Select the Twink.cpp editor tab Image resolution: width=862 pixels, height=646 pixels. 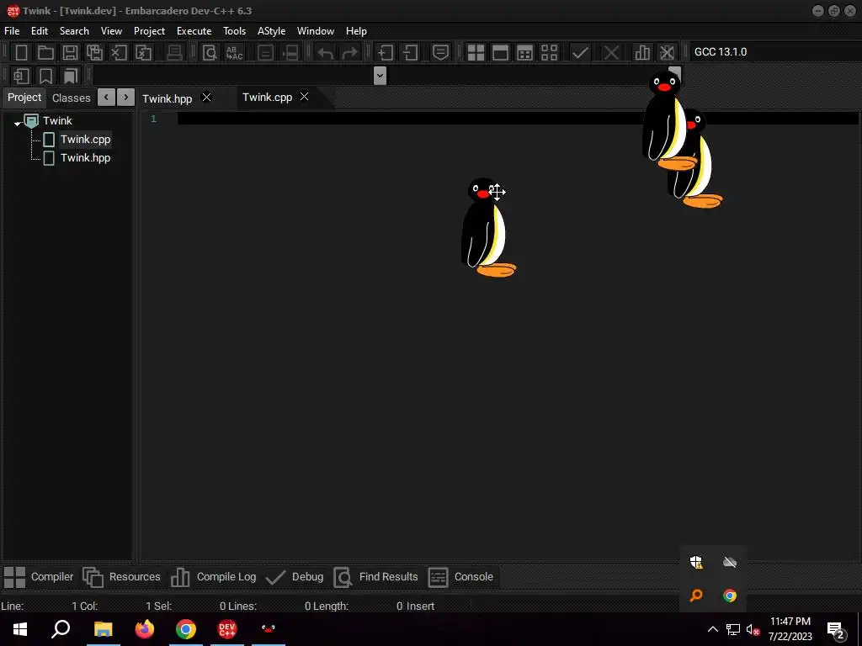coord(267,98)
